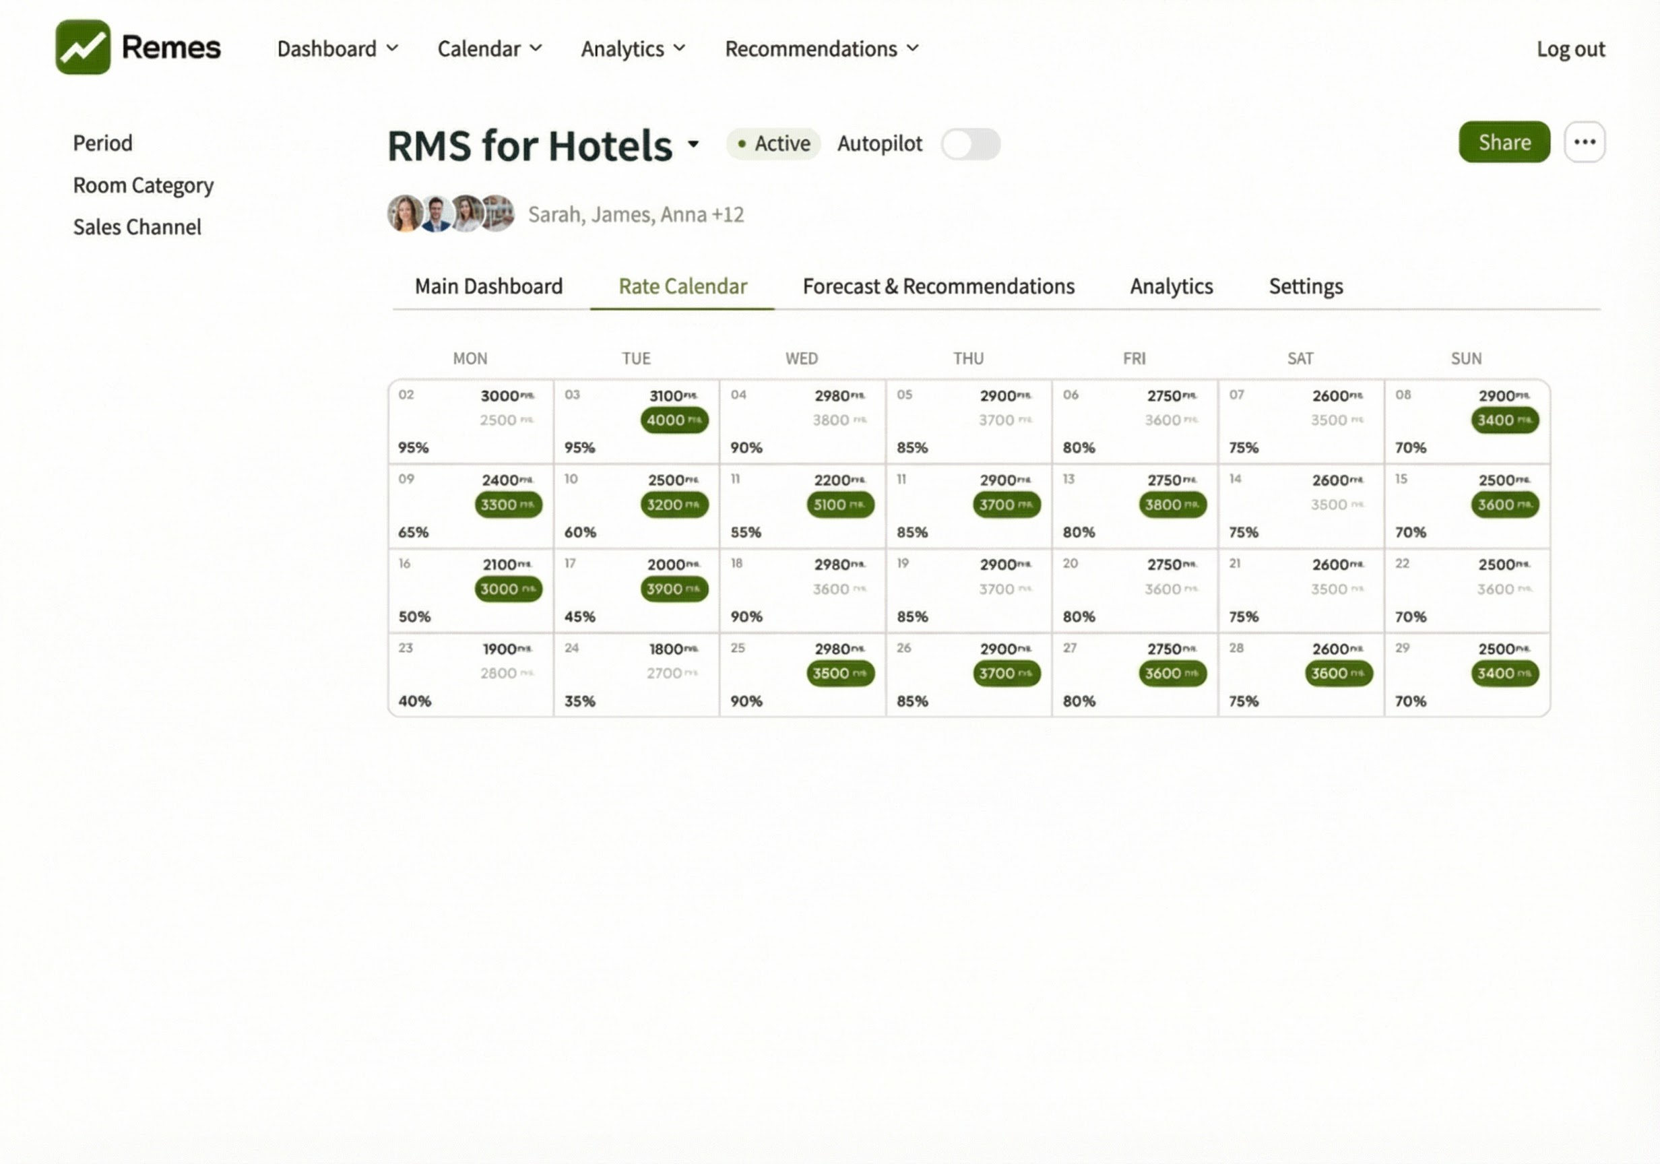This screenshot has height=1164, width=1660.
Task: Click the 3400 badge on Sunday 08
Action: 1504,420
